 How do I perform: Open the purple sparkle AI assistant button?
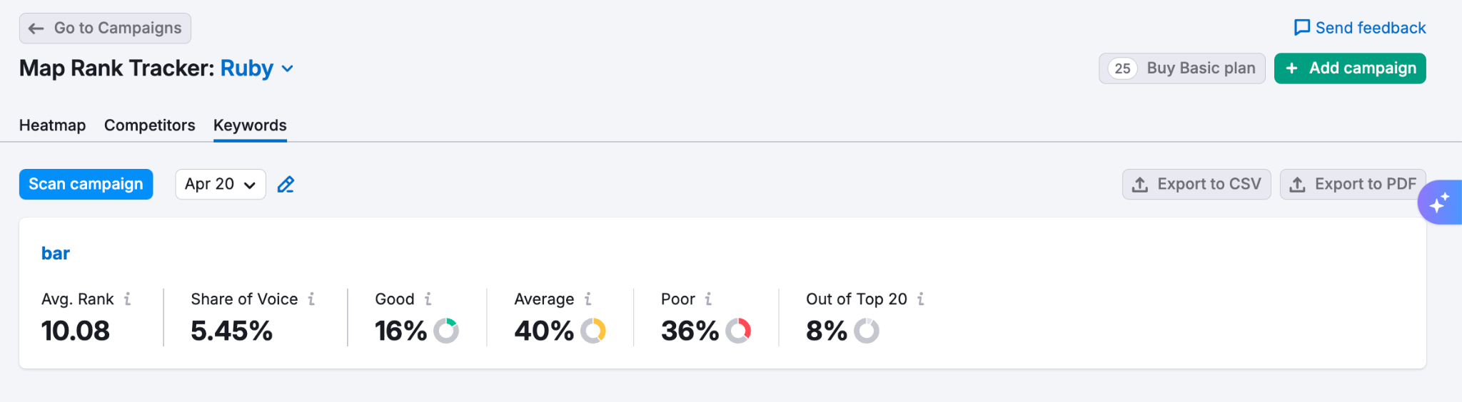tap(1439, 202)
